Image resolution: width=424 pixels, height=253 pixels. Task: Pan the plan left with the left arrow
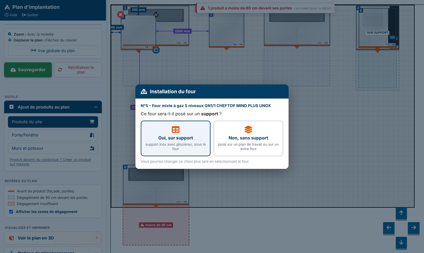389,228
